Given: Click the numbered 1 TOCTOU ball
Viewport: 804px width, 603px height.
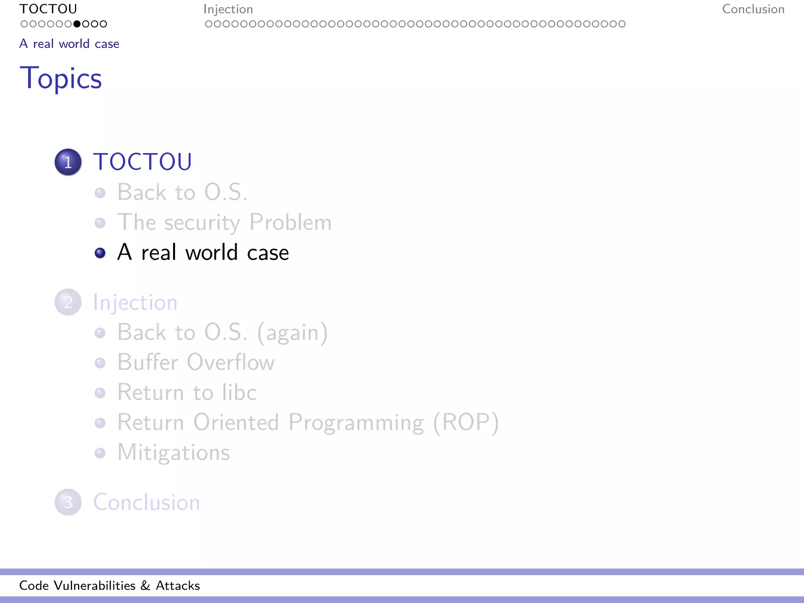Looking at the screenshot, I should coord(68,162).
